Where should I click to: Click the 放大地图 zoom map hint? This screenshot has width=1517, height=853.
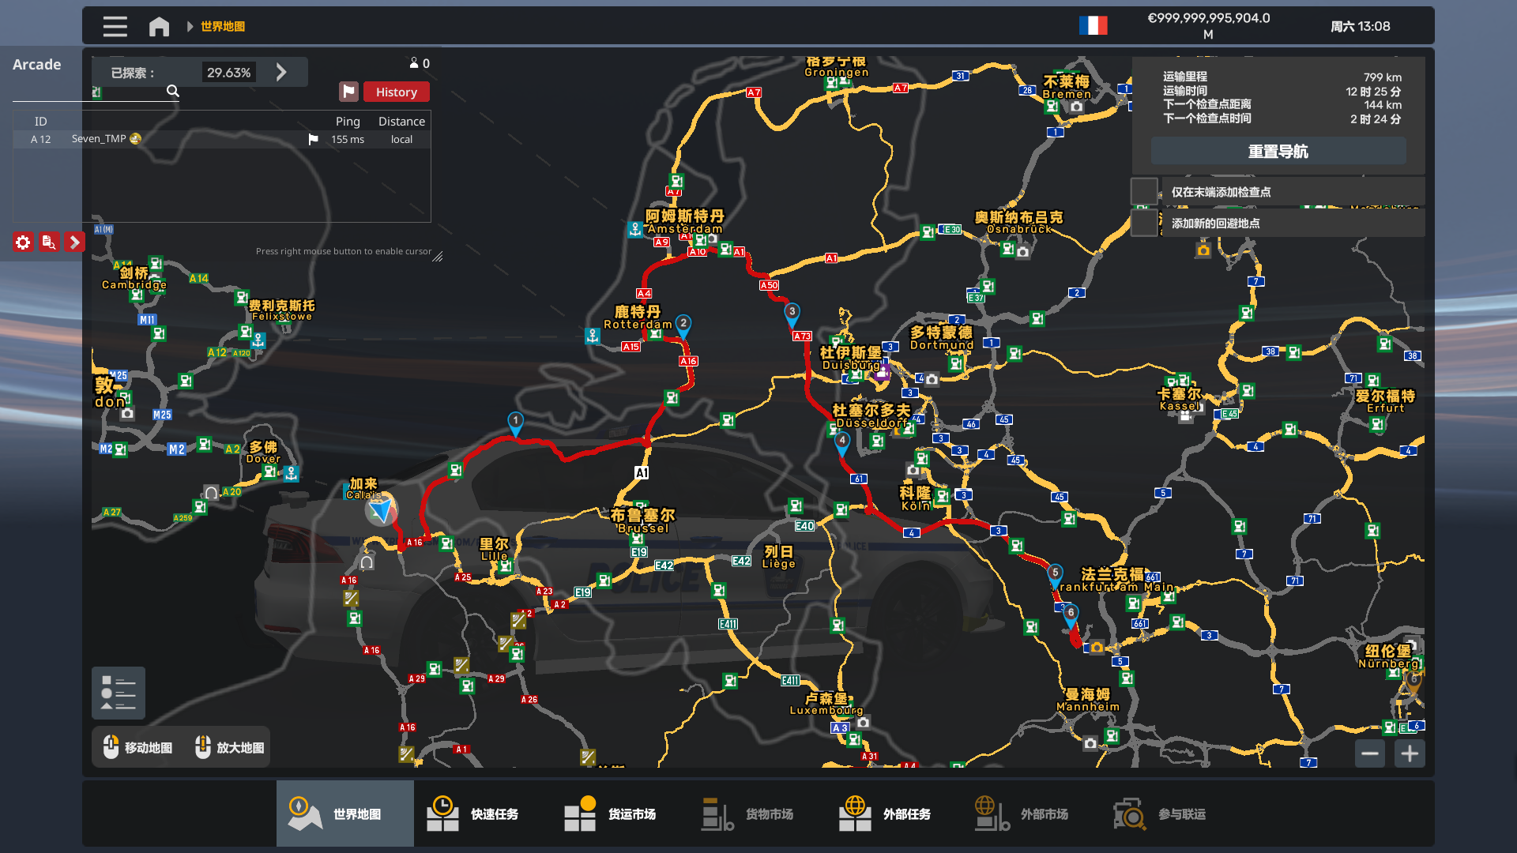[230, 747]
